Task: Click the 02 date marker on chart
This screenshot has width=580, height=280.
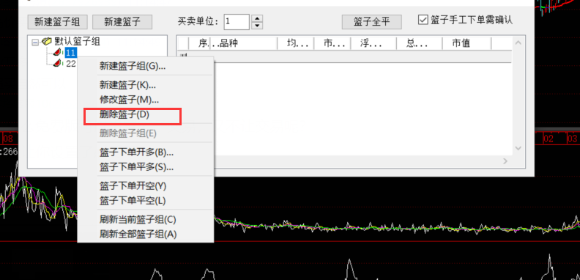Action: coord(549,139)
